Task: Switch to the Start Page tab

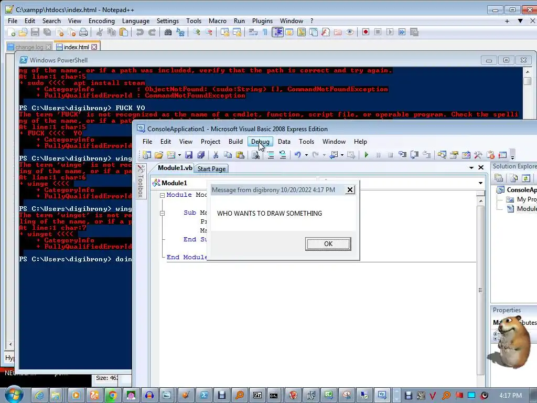Action: coord(211,169)
